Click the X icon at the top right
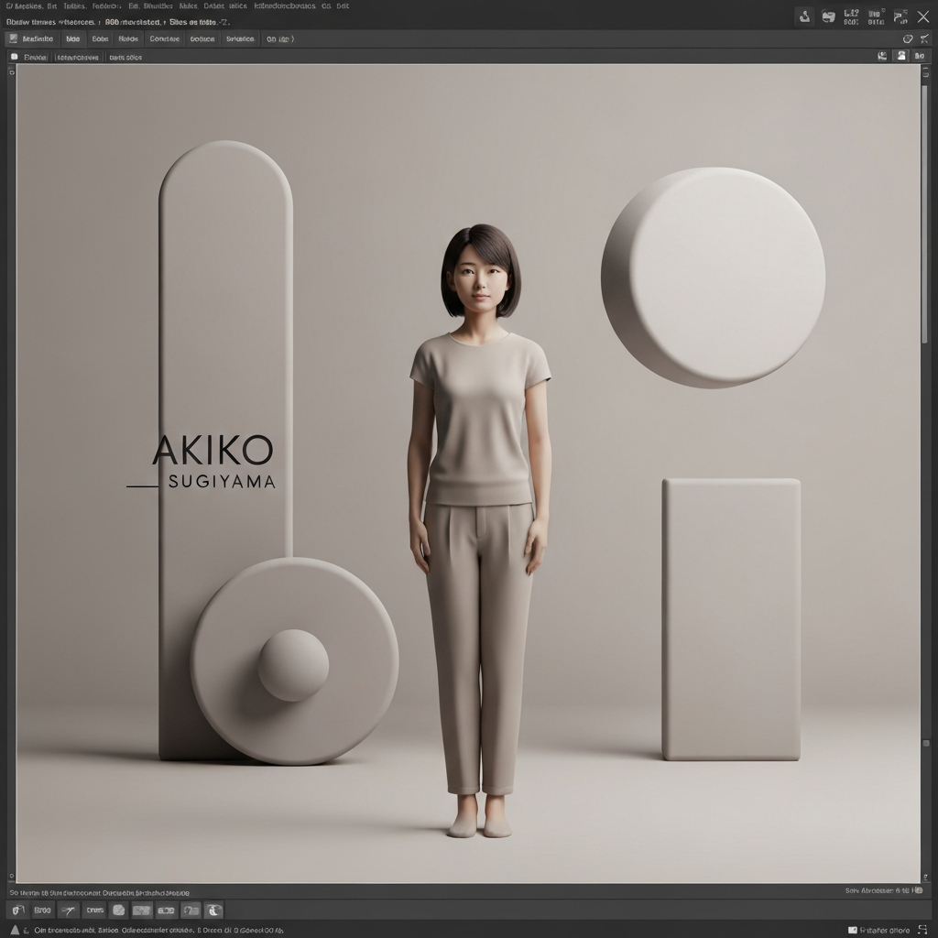The image size is (938, 938). pos(923,16)
